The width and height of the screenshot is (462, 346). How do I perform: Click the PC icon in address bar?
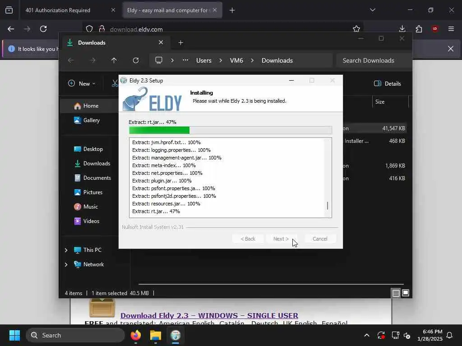click(159, 60)
